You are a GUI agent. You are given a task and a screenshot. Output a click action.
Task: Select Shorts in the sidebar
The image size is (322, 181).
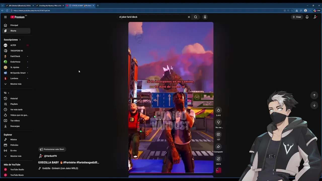[x=16, y=31]
